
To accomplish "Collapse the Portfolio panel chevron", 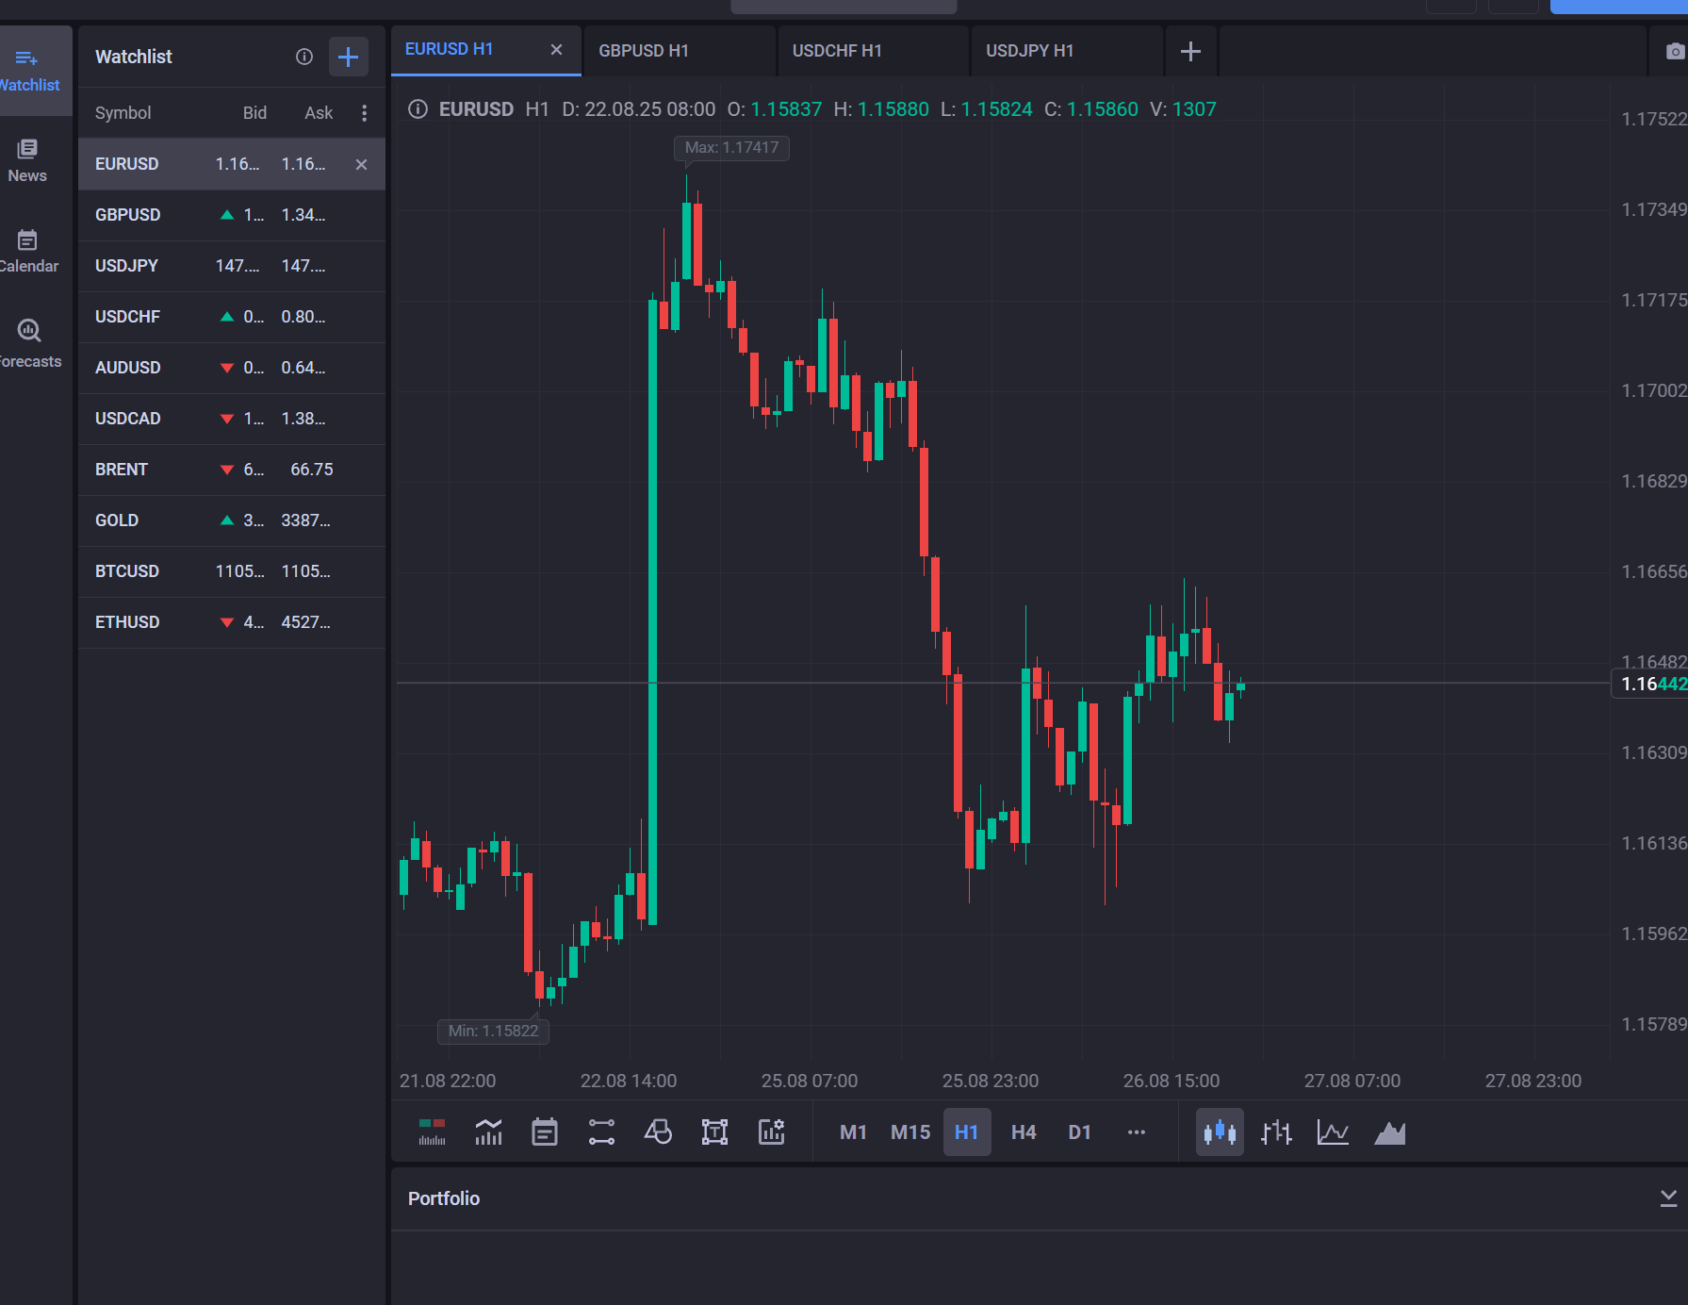I will [x=1667, y=1198].
